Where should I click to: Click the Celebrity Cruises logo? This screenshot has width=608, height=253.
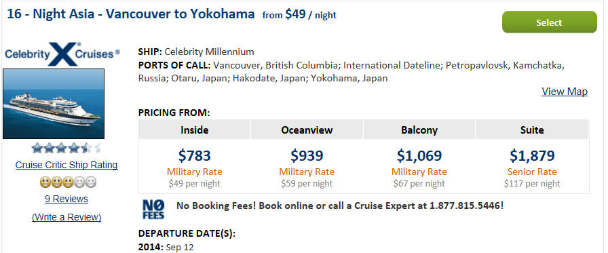[x=62, y=54]
